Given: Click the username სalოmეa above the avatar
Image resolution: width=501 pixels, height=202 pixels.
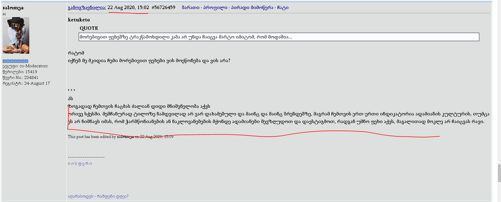Looking at the screenshot, I should point(13,8).
